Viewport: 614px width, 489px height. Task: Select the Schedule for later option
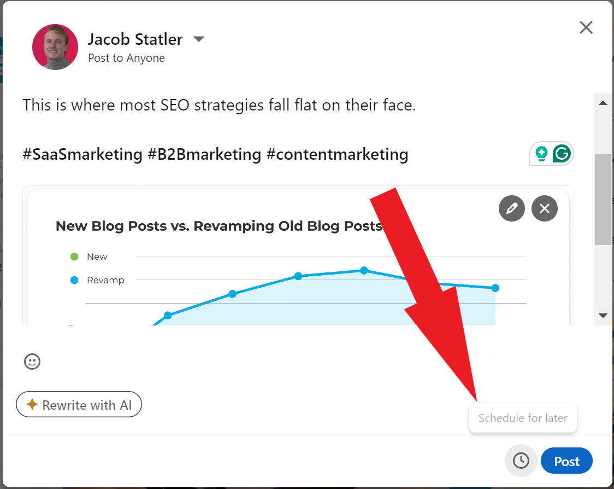click(x=522, y=418)
